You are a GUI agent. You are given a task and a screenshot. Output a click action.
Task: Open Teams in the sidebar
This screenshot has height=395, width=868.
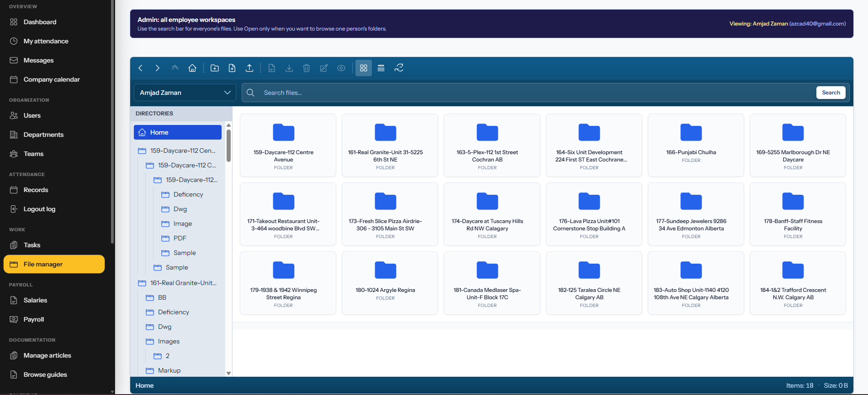coord(54,154)
